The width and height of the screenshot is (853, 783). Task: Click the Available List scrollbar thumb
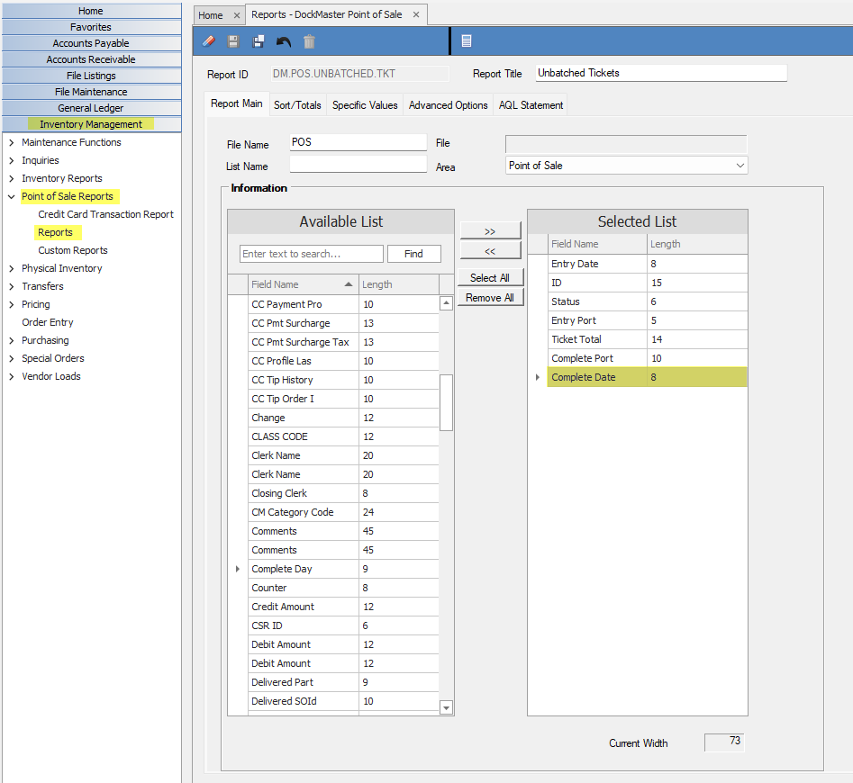(x=446, y=402)
